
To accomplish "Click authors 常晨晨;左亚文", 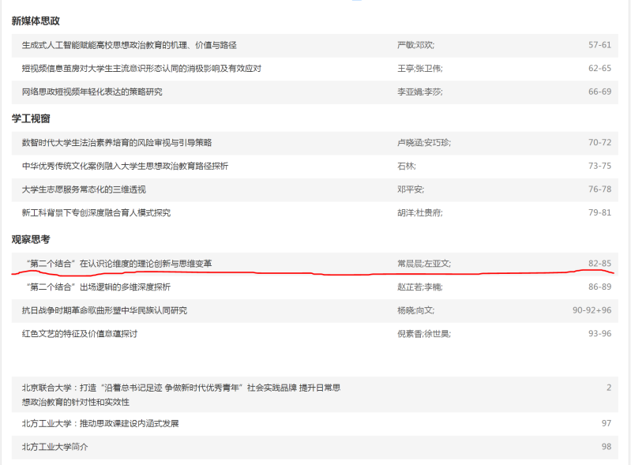I will pos(423,263).
